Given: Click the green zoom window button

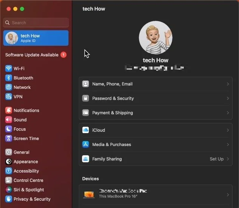Looking at the screenshot, I should coord(22,9).
